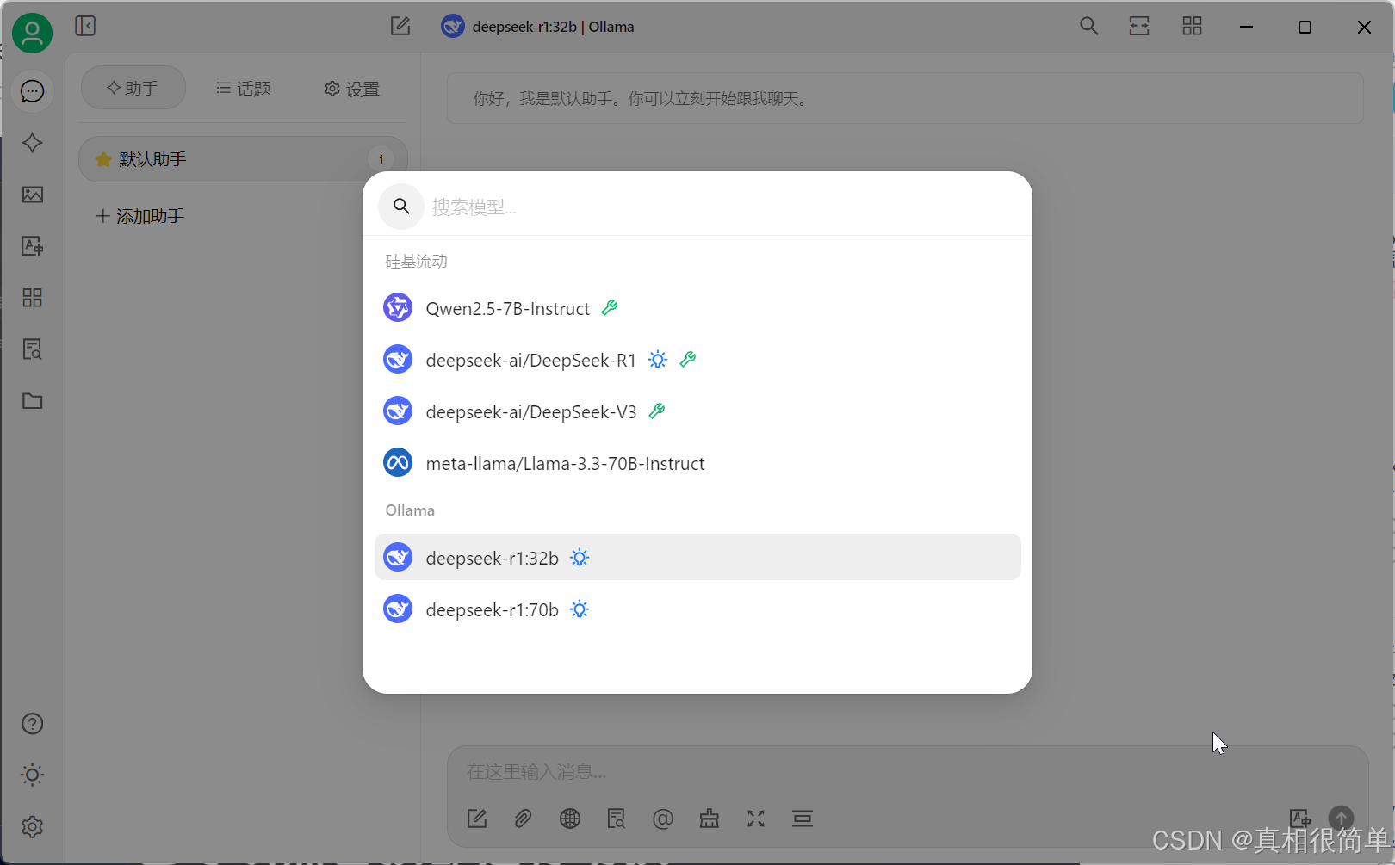Open the chat assistant sidebar icon
This screenshot has width=1395, height=865.
pos(33,91)
